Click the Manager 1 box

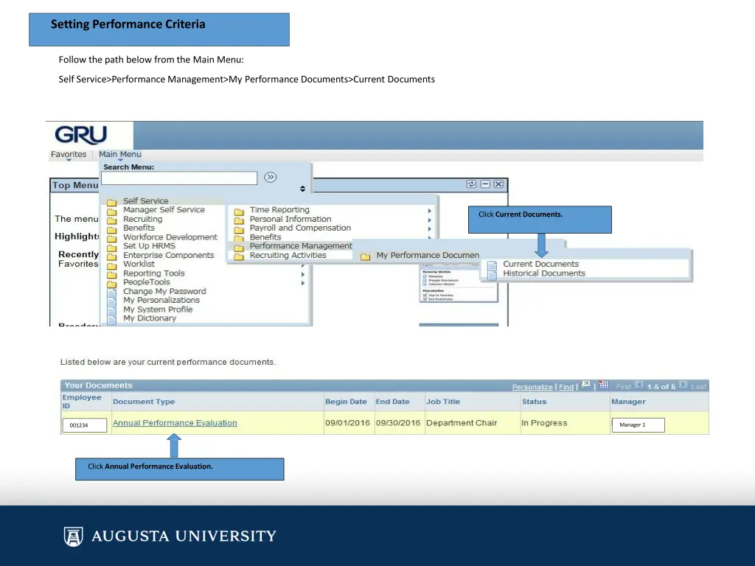638,425
